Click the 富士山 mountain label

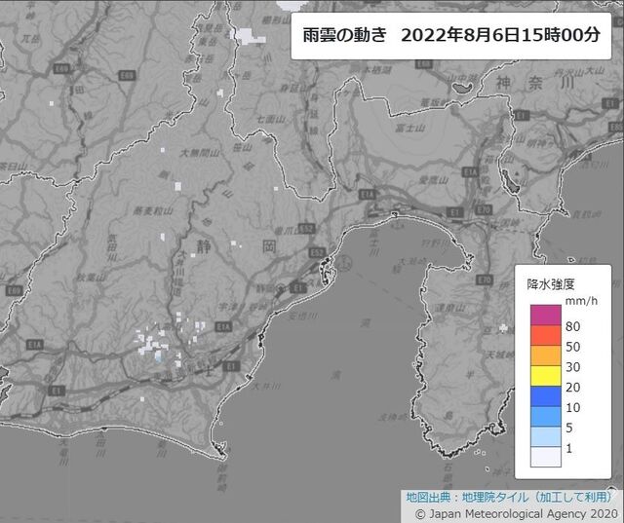pos(411,128)
